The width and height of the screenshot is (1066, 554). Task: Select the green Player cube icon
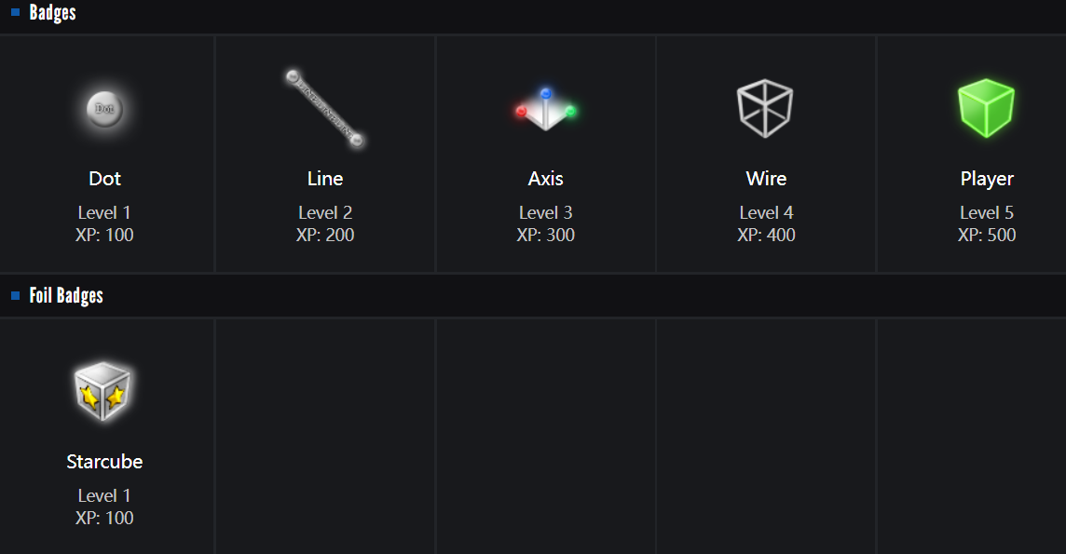986,108
